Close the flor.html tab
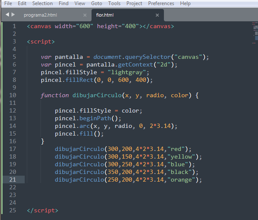The height and width of the screenshot is (220, 258). click(157, 15)
